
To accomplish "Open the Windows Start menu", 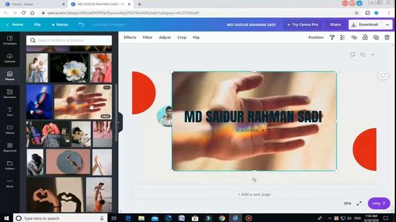I will coord(6,218).
